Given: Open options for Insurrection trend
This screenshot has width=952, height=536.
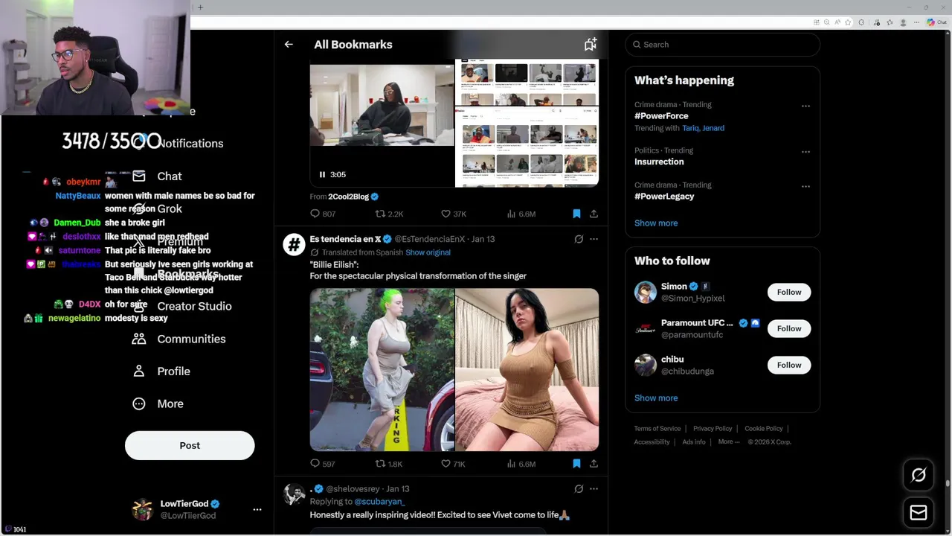Looking at the screenshot, I should [x=805, y=152].
